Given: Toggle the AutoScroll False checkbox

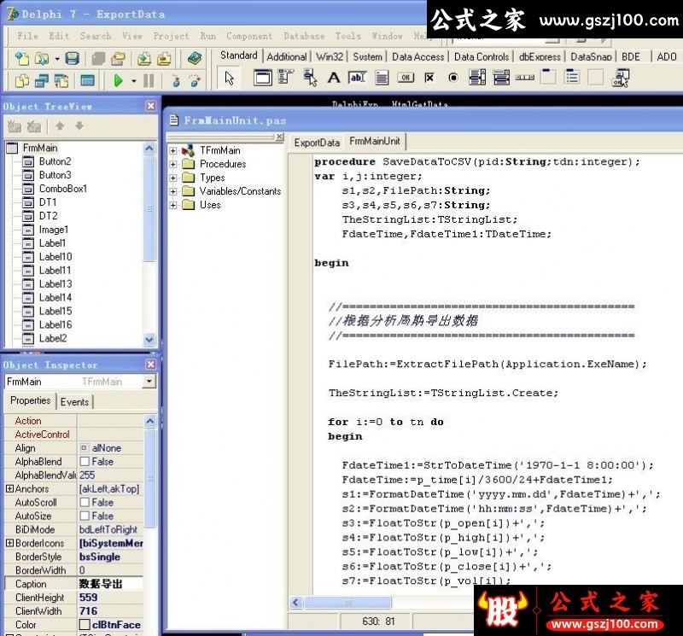Looking at the screenshot, I should pos(85,502).
